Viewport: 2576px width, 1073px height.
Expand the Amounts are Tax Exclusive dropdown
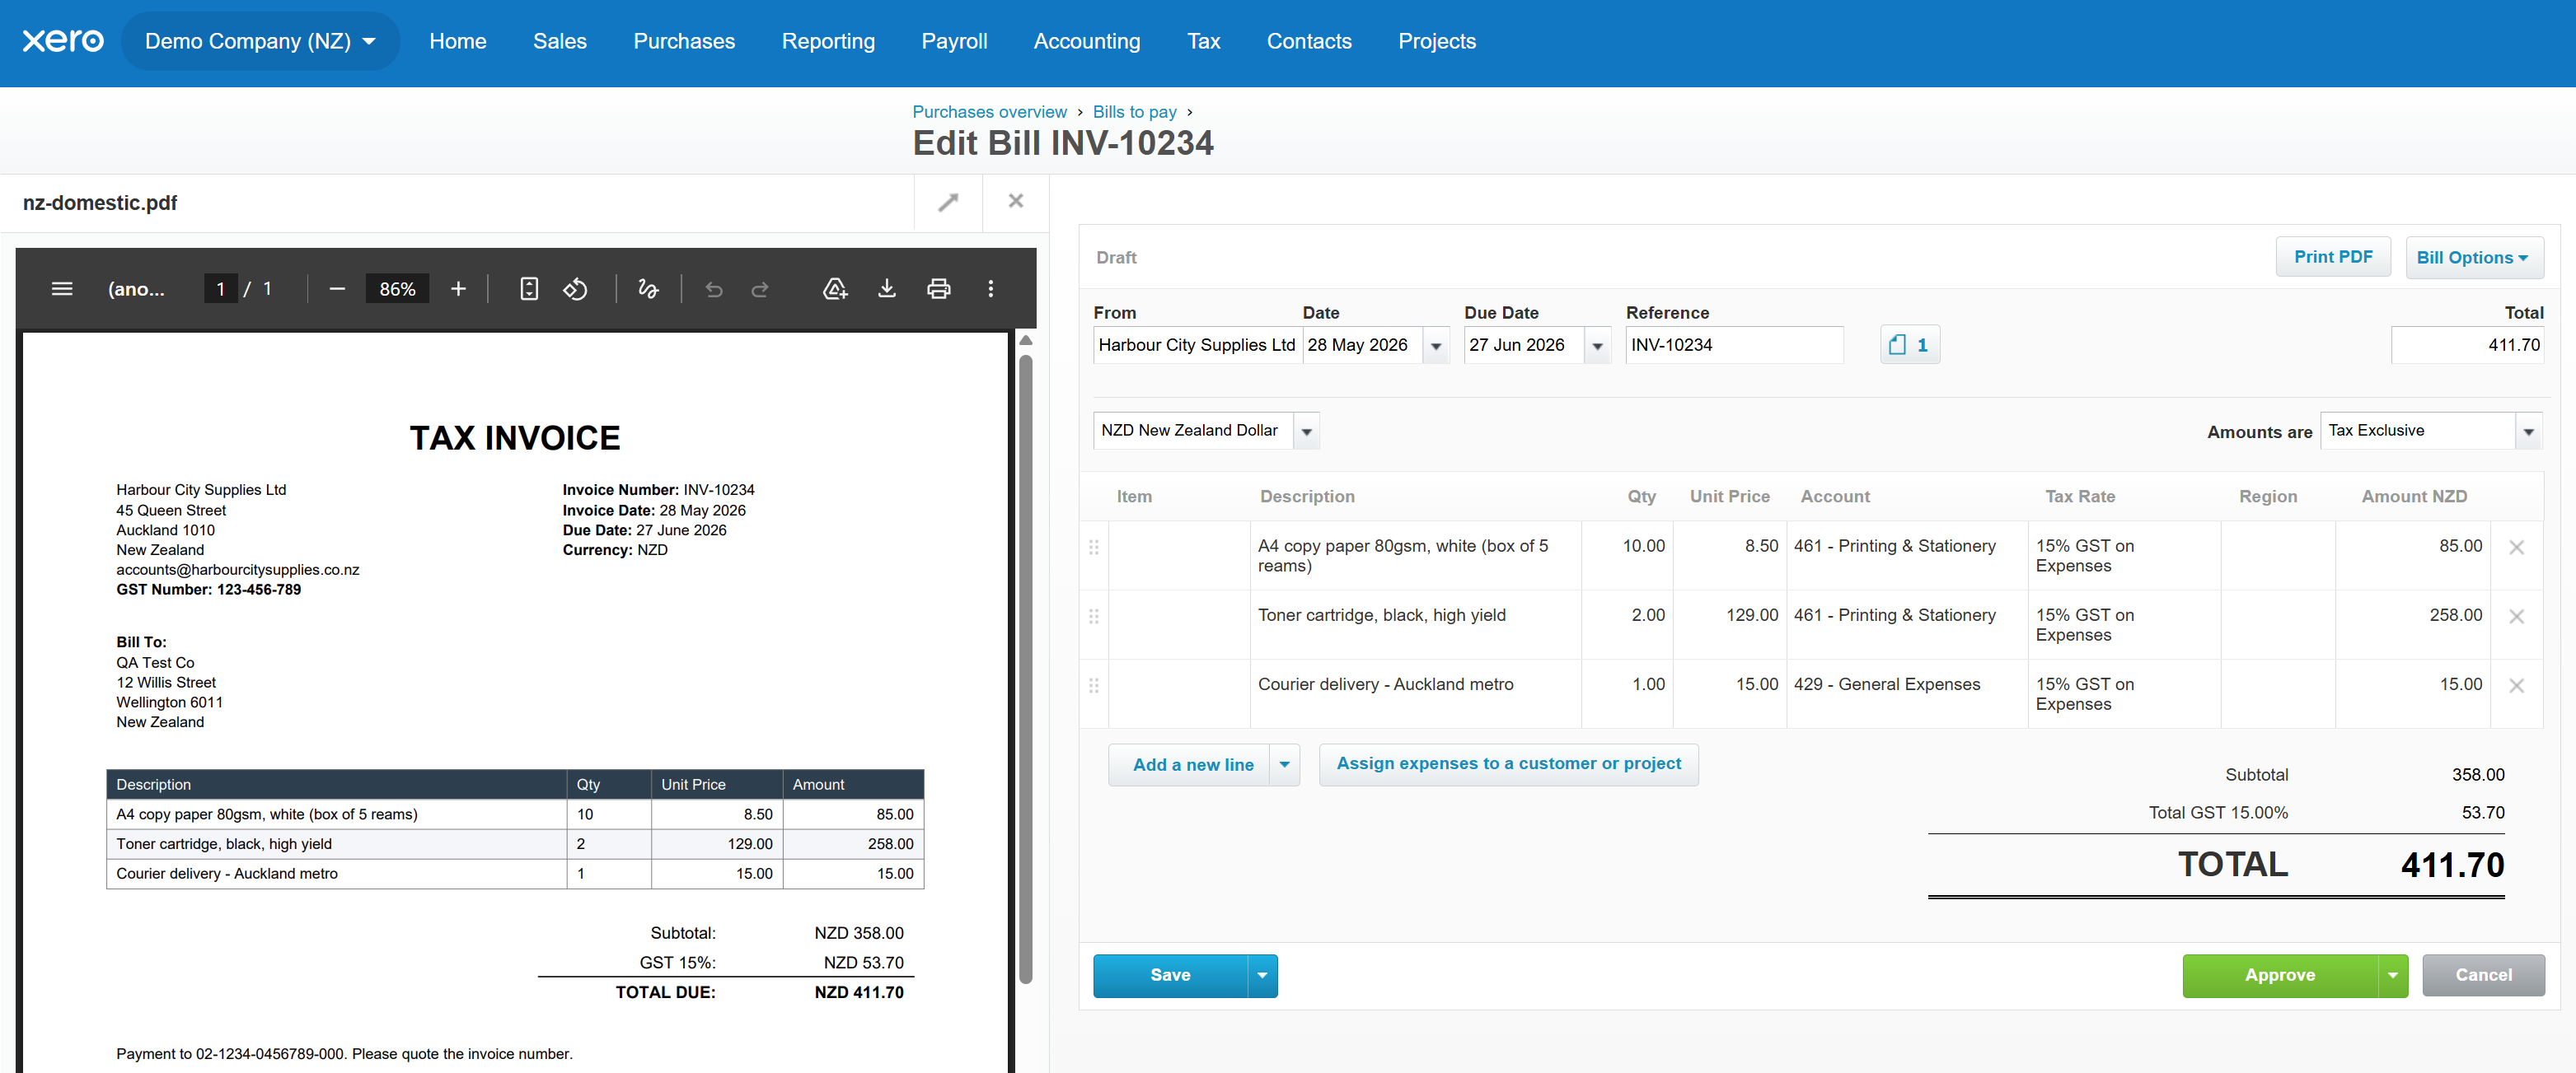tap(2528, 431)
